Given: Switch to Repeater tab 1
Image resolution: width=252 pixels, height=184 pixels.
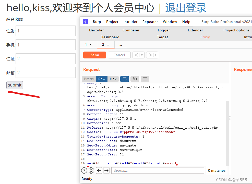Looking at the screenshot, I should point(86,44).
